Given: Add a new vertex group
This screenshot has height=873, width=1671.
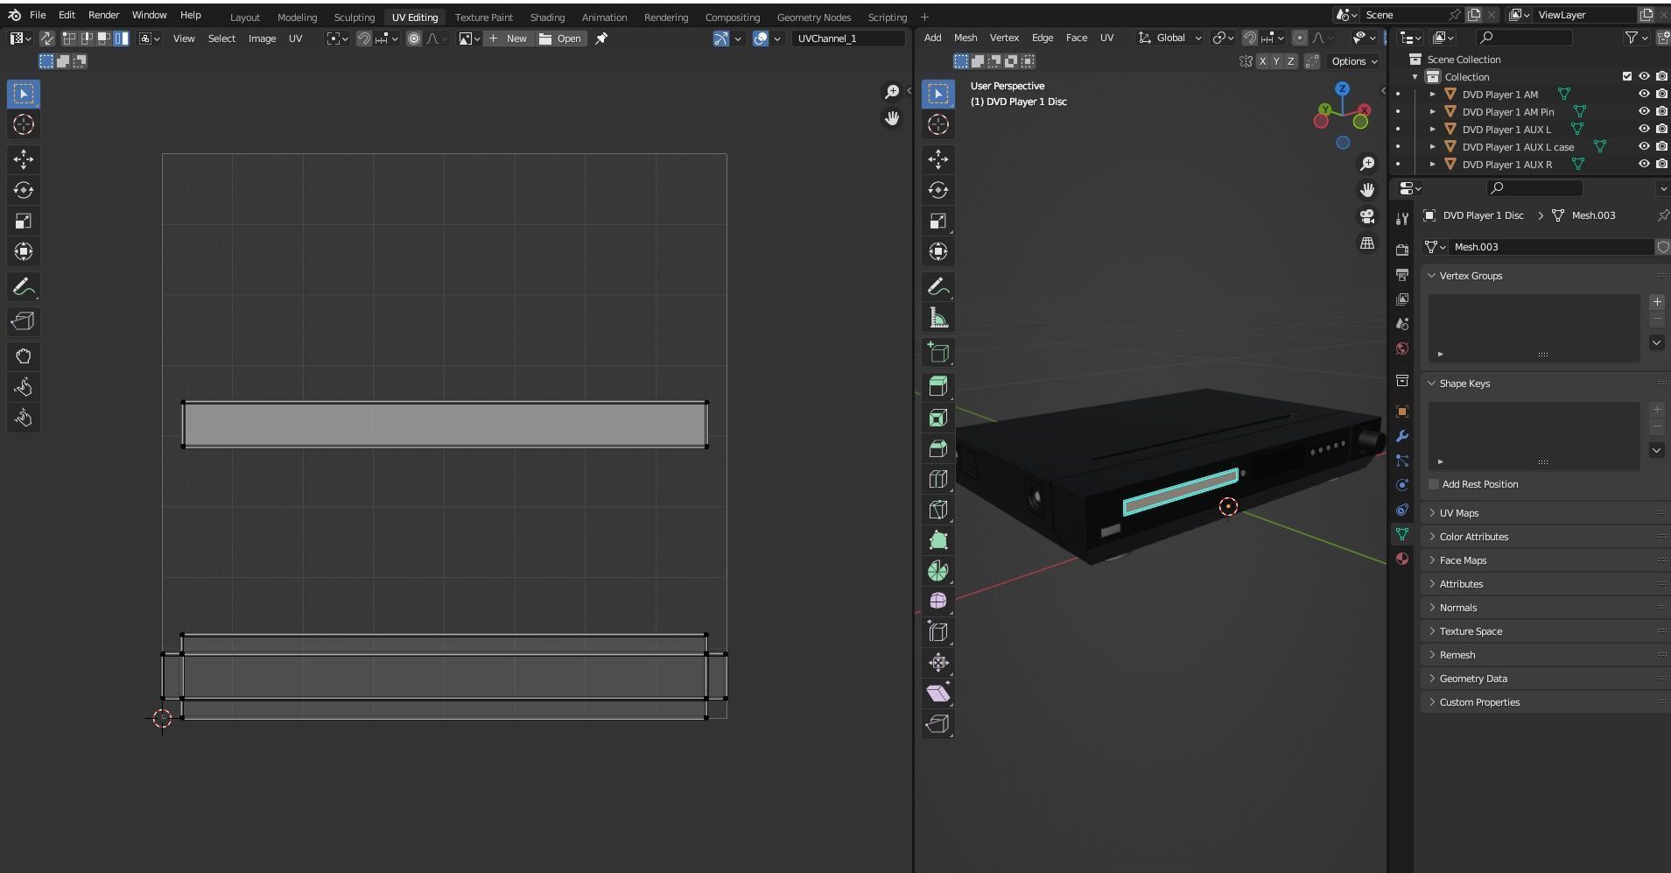Looking at the screenshot, I should 1657,302.
